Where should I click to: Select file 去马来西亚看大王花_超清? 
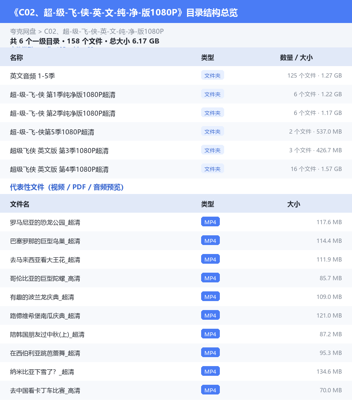point(176,259)
